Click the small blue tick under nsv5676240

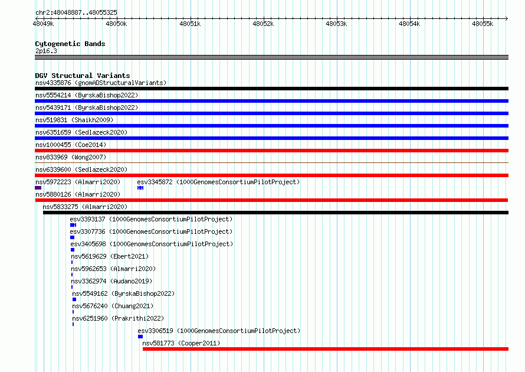pyautogui.click(x=73, y=312)
